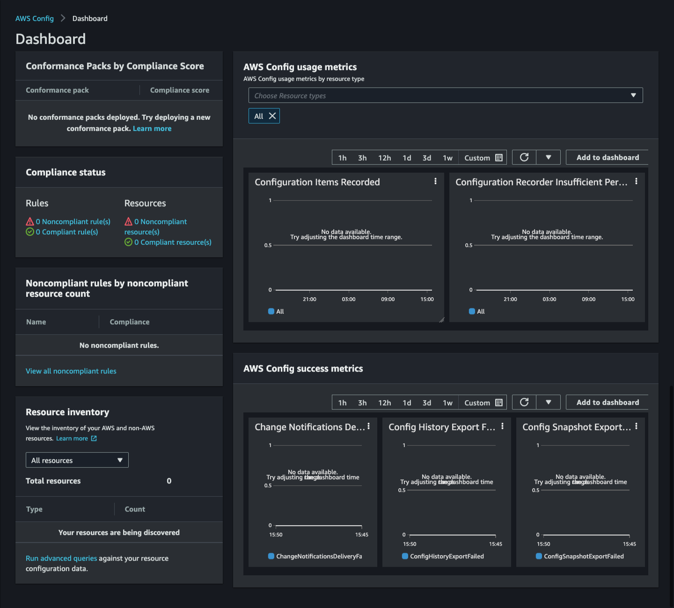Screen dimensions: 674x608
Task: Open kebab menu of Change Notifications Delivery widget
Action: tap(369, 426)
